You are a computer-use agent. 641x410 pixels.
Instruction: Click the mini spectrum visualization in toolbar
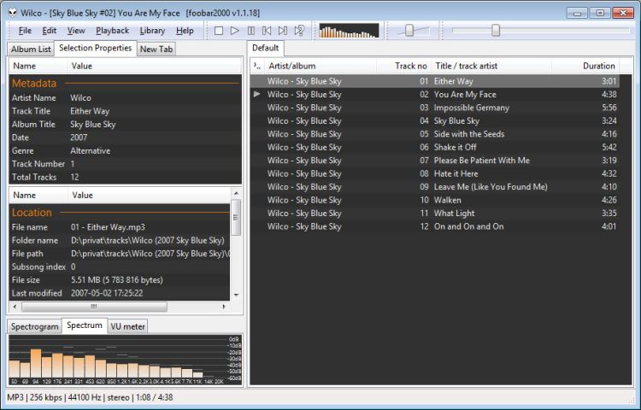click(349, 31)
